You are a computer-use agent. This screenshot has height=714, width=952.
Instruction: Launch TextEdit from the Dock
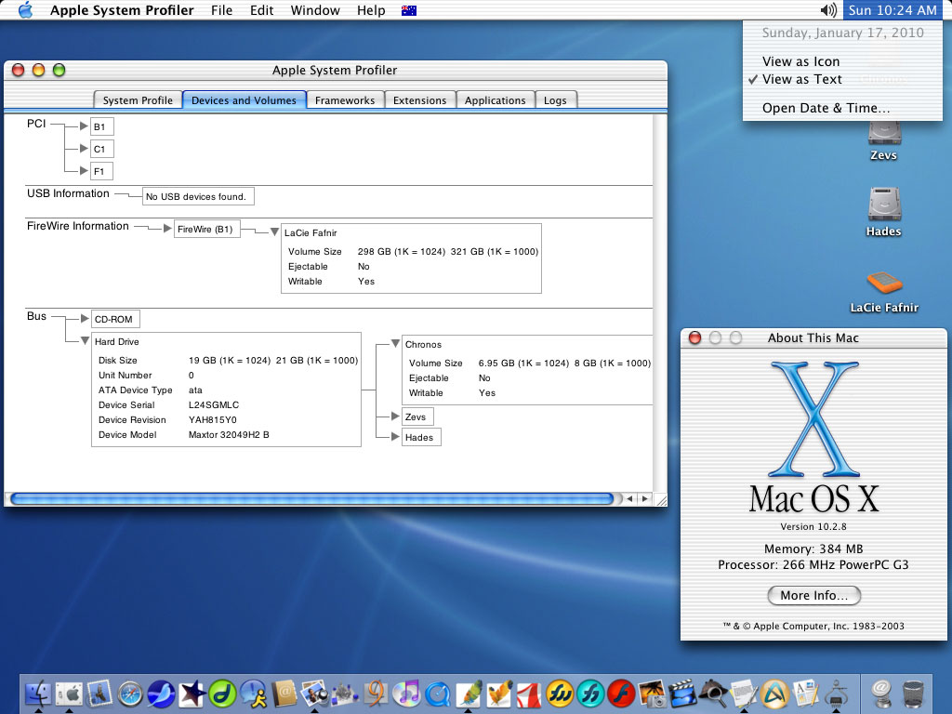[744, 694]
